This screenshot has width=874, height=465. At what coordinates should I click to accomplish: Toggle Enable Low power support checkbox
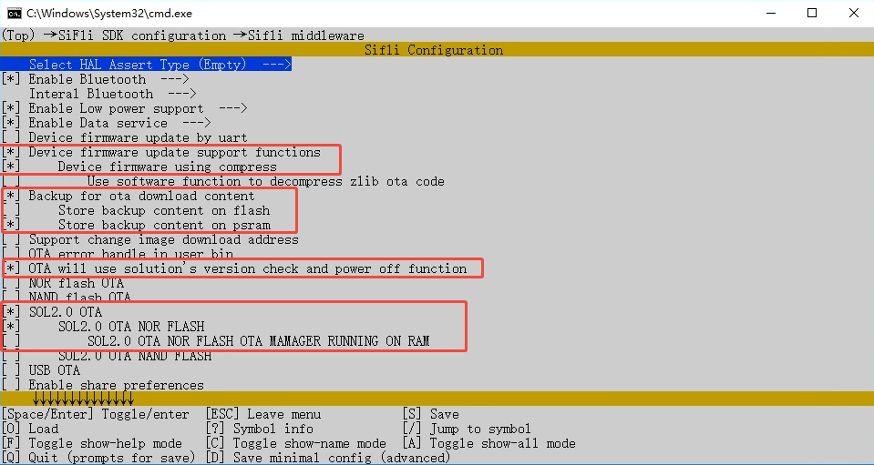click(11, 108)
